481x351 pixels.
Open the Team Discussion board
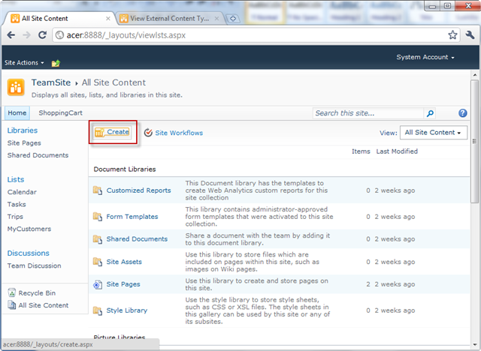[x=34, y=265]
